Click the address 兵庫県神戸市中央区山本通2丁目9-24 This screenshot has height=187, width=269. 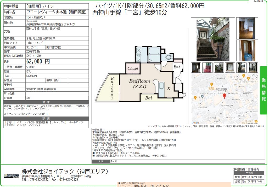coord(51,24)
